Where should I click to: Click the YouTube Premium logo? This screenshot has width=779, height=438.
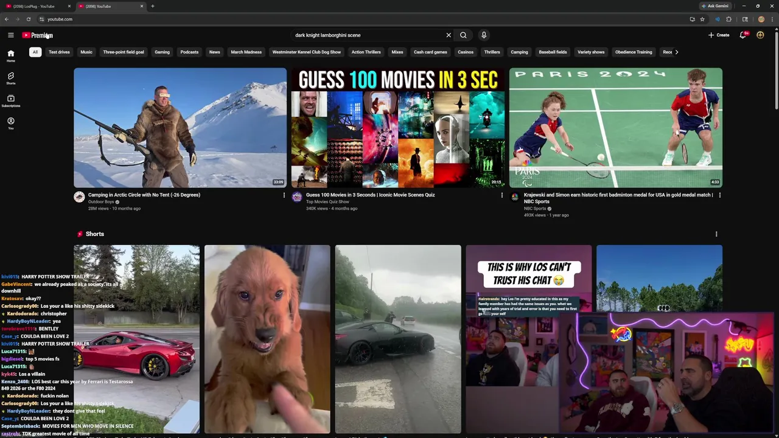click(x=38, y=35)
